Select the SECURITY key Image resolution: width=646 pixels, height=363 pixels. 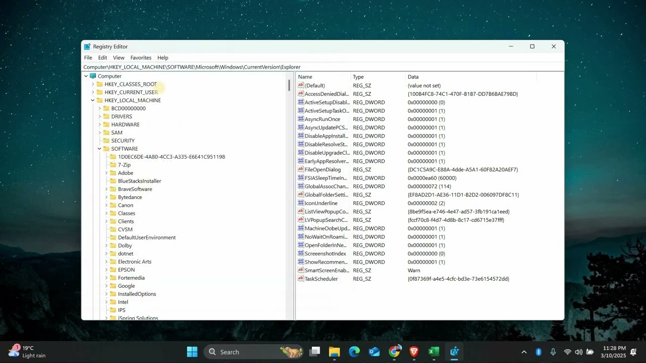click(123, 141)
